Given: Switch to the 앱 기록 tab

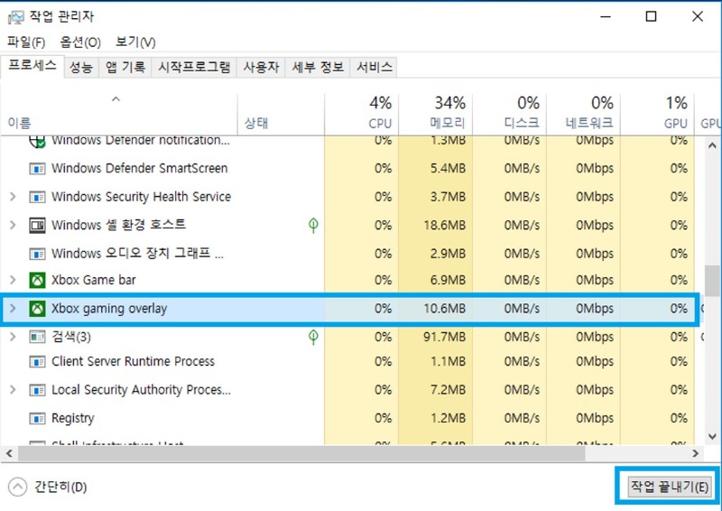Looking at the screenshot, I should click(125, 68).
